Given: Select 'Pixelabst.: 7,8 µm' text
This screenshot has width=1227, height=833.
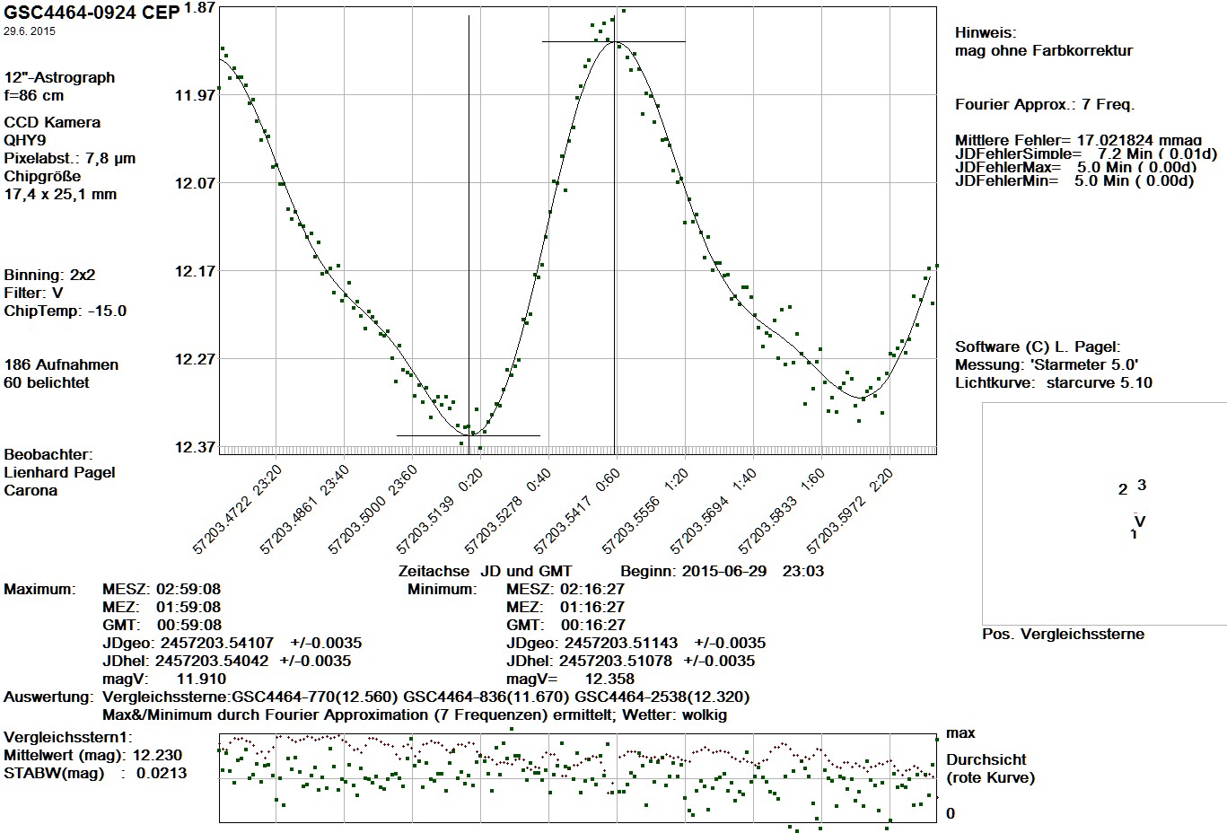Looking at the screenshot, I should 70,158.
